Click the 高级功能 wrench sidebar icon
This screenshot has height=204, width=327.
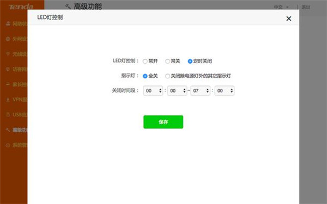click(x=8, y=130)
